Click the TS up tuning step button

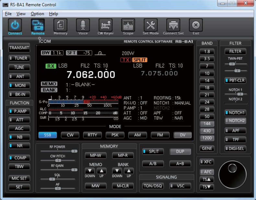(x=207, y=180)
